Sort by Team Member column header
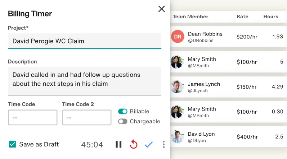This screenshot has height=159, width=287. click(190, 17)
